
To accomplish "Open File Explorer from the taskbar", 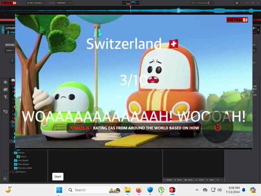I will 128,190.
